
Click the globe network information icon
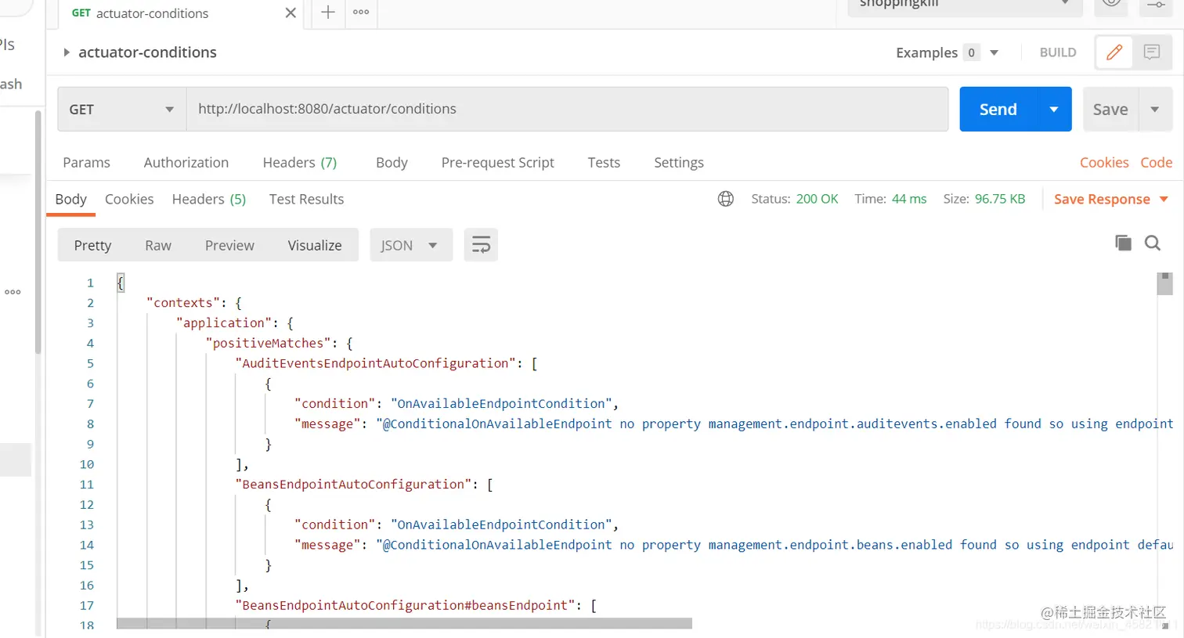pos(726,199)
